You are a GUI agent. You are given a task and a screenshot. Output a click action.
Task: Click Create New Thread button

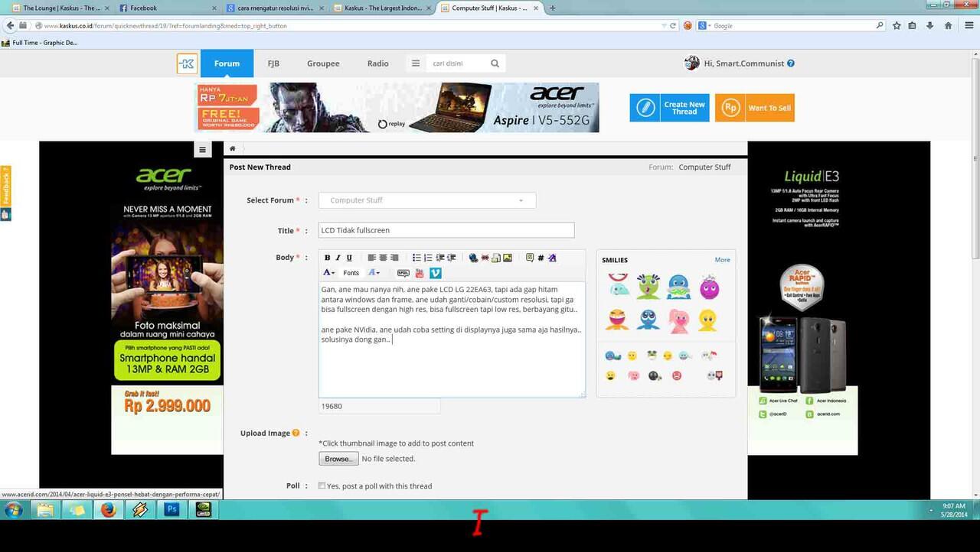click(670, 108)
